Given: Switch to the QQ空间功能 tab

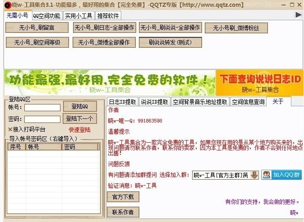Looking at the screenshot, I should [x=46, y=15].
